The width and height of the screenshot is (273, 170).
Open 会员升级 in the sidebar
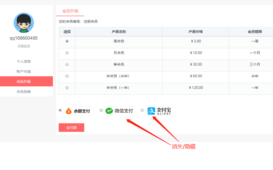pos(27,81)
